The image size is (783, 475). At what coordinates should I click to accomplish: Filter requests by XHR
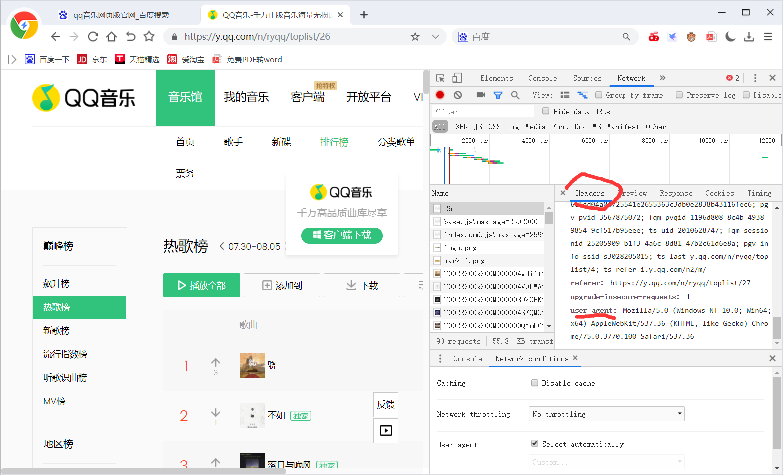(x=461, y=127)
